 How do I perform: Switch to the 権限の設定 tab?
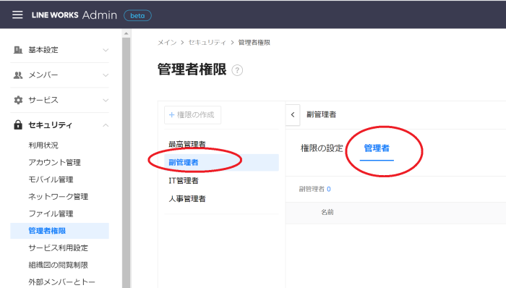pyautogui.click(x=322, y=148)
